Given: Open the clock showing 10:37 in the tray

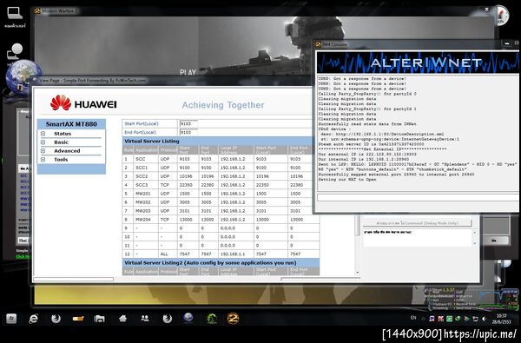Looking at the screenshot, I should click(502, 319).
